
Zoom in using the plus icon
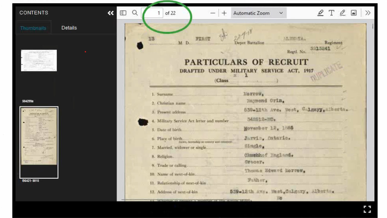click(x=224, y=13)
